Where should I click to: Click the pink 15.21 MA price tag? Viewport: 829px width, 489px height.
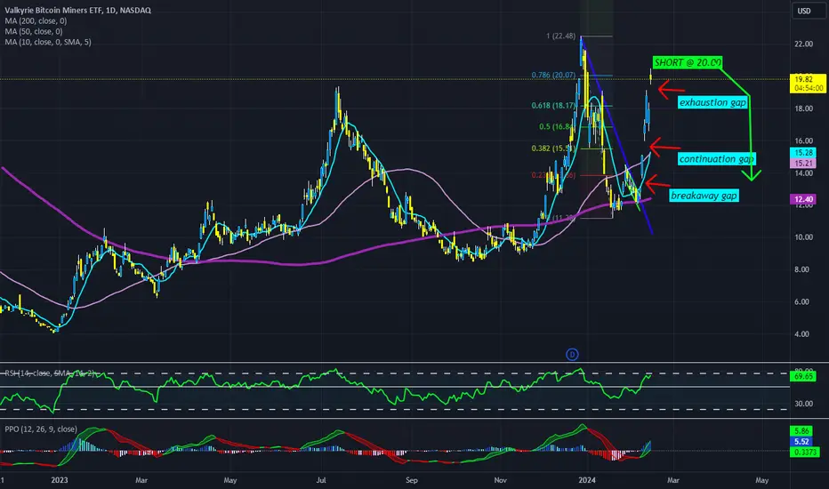coord(803,164)
